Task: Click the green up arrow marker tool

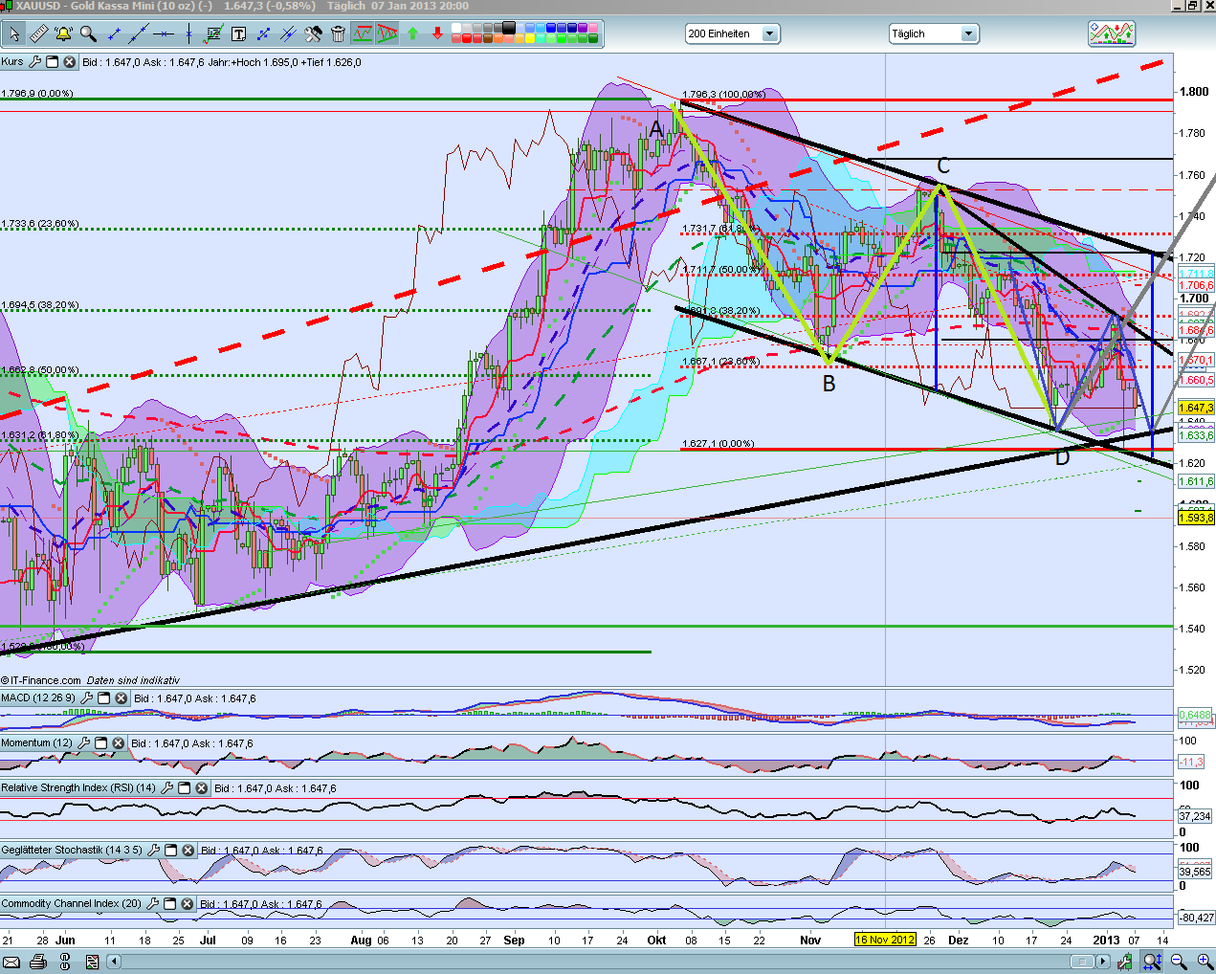Action: click(x=412, y=33)
